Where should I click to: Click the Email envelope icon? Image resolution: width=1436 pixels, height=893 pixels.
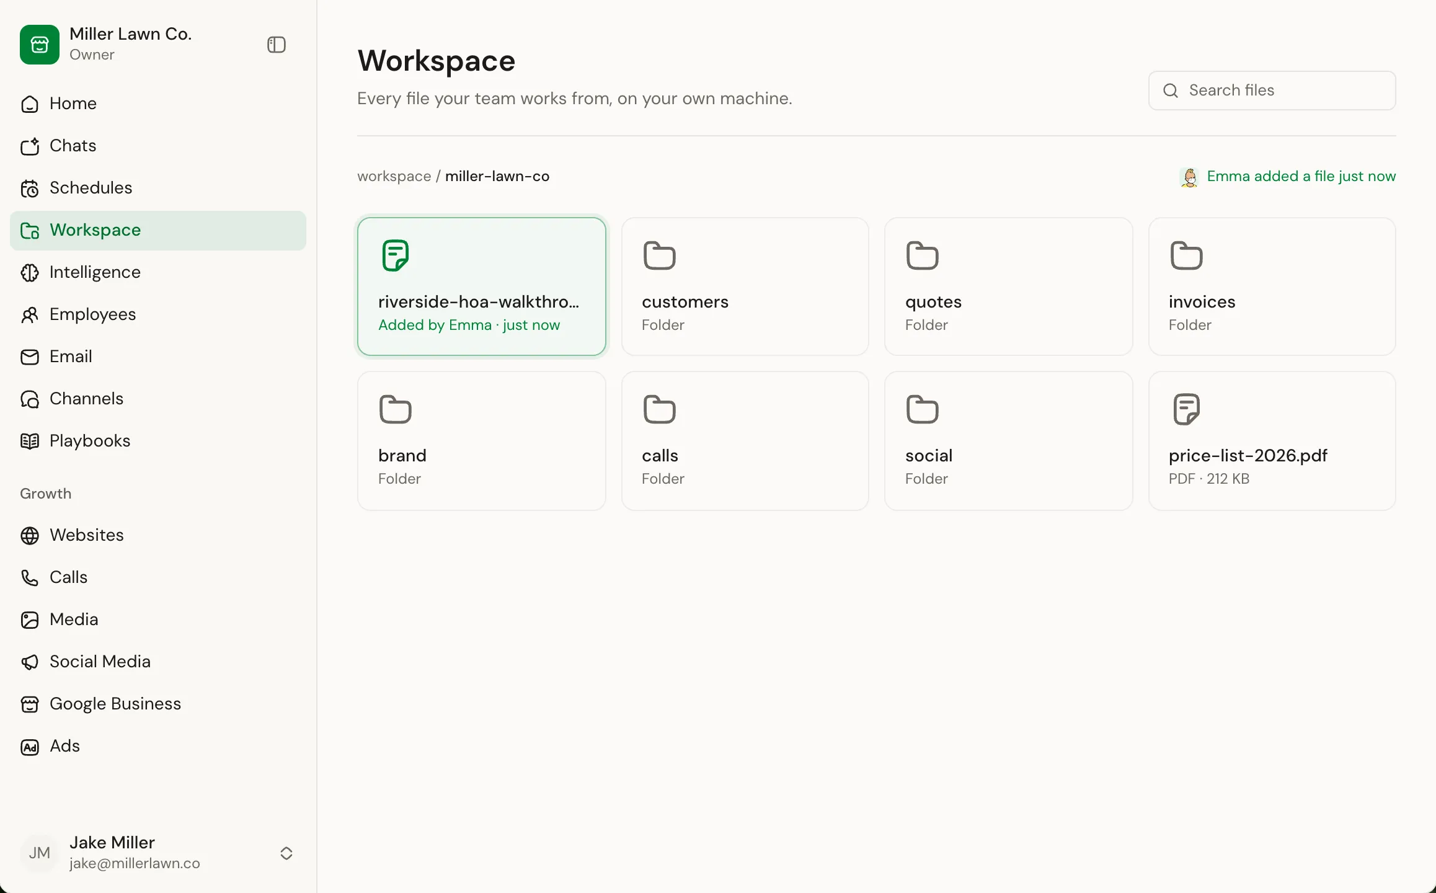tap(30, 357)
